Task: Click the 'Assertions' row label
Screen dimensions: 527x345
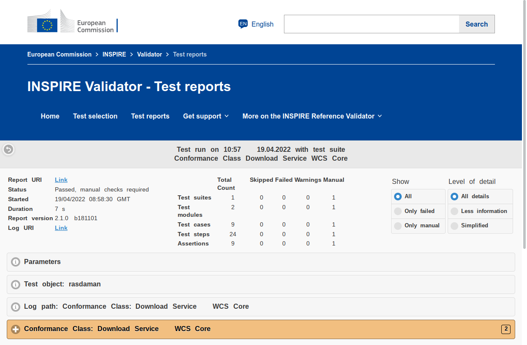Action: coord(193,243)
